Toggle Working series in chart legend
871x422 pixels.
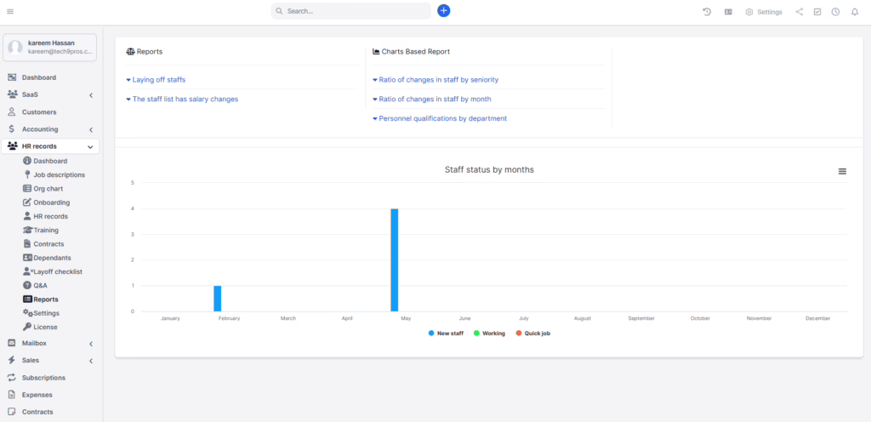488,334
